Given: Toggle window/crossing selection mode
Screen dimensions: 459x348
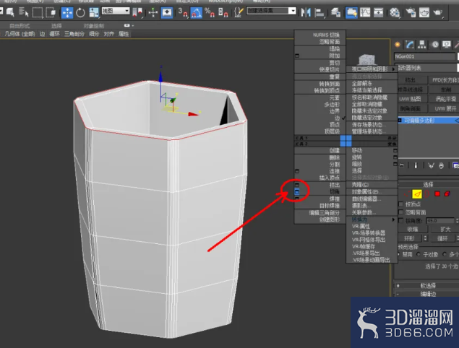Looking at the screenshot, I should tap(51, 12).
